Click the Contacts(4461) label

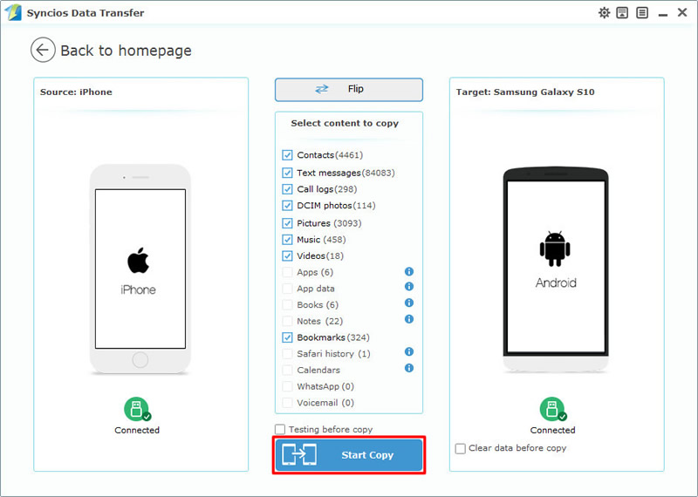(x=330, y=155)
